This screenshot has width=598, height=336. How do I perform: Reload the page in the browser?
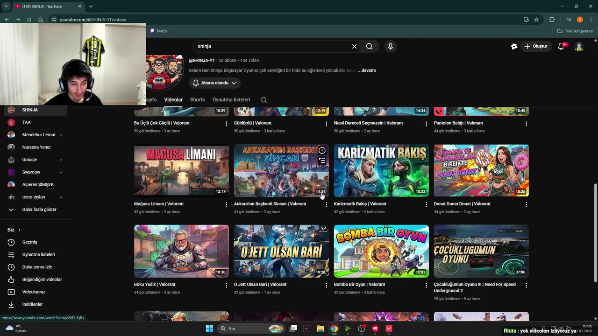[29, 20]
